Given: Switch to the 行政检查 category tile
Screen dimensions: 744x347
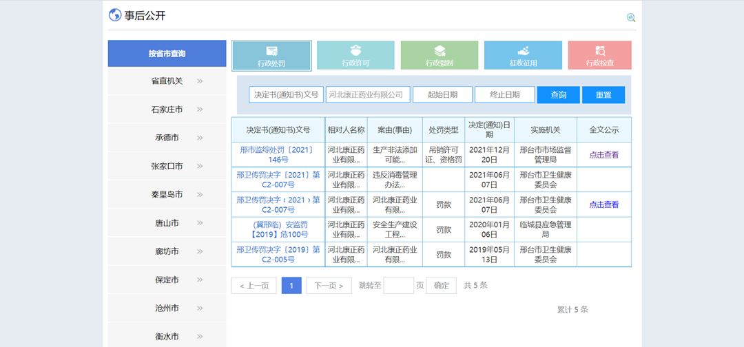Looking at the screenshot, I should click(599, 56).
